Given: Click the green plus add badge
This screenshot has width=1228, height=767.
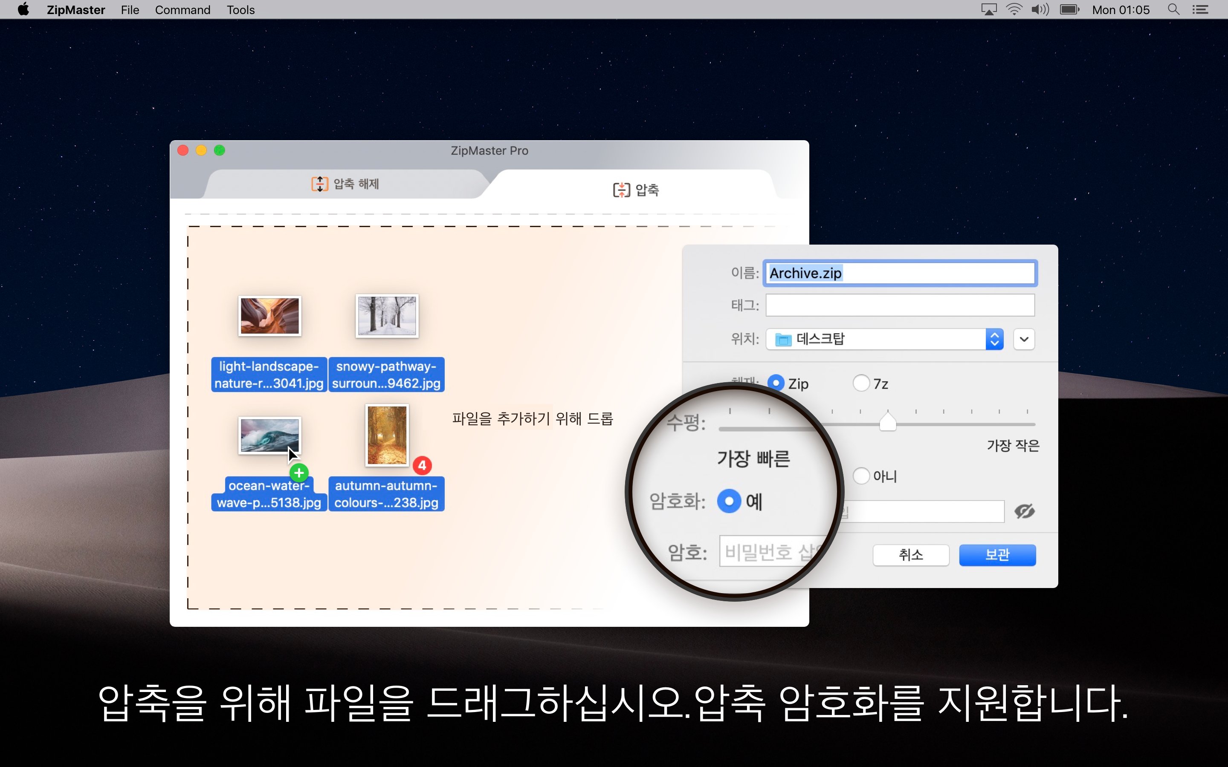Looking at the screenshot, I should click(x=299, y=473).
